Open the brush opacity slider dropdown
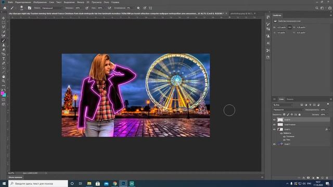 coord(82,8)
